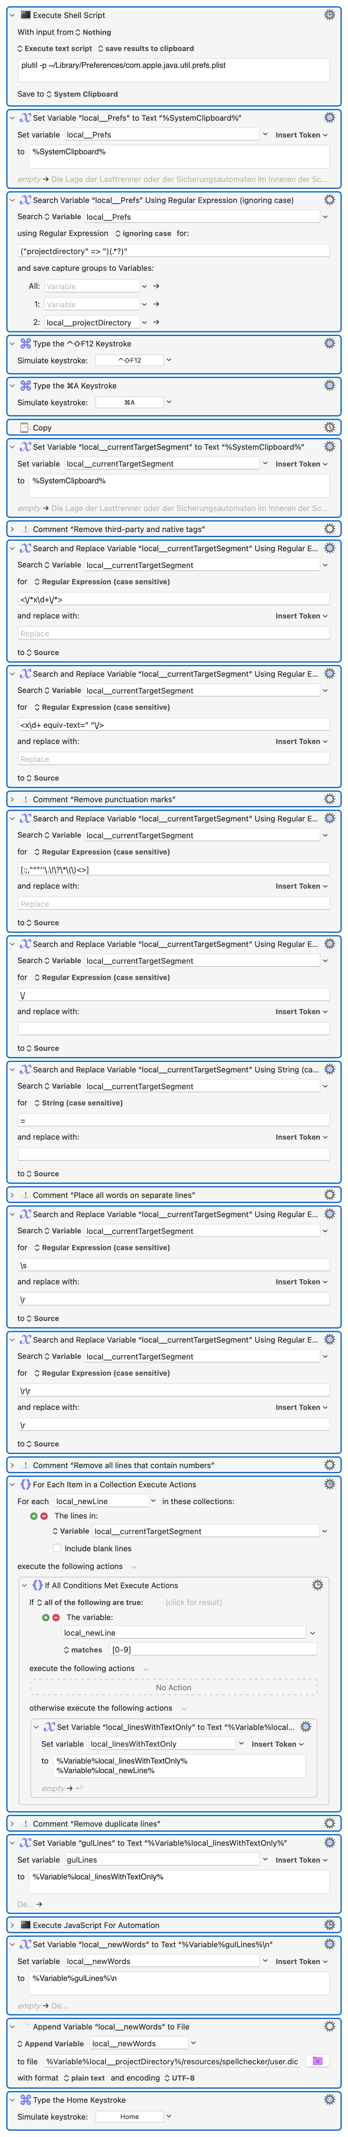The height and width of the screenshot is (2137, 348).
Task: Open gear menu of the Copy action
Action: [x=329, y=427]
